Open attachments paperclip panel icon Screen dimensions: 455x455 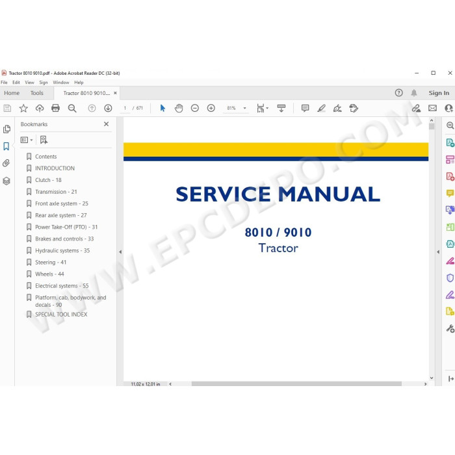(x=6, y=163)
